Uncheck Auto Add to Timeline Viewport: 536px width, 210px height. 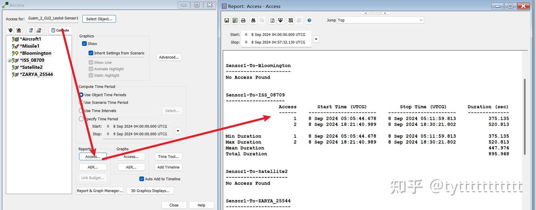pos(141,179)
